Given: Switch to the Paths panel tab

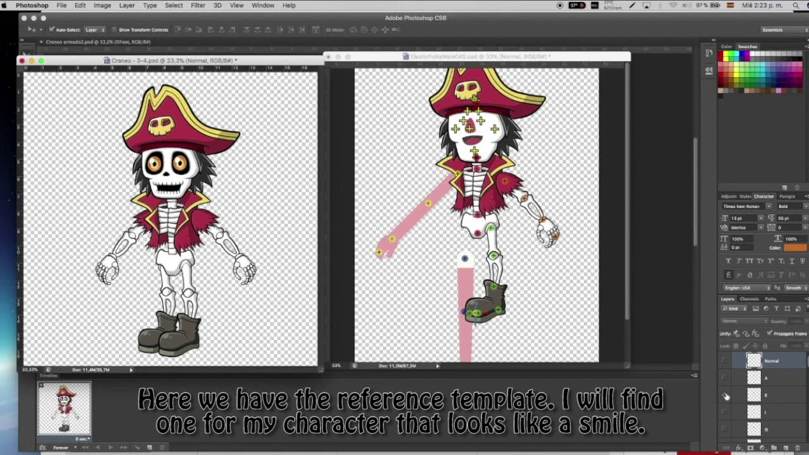Looking at the screenshot, I should tap(770, 299).
